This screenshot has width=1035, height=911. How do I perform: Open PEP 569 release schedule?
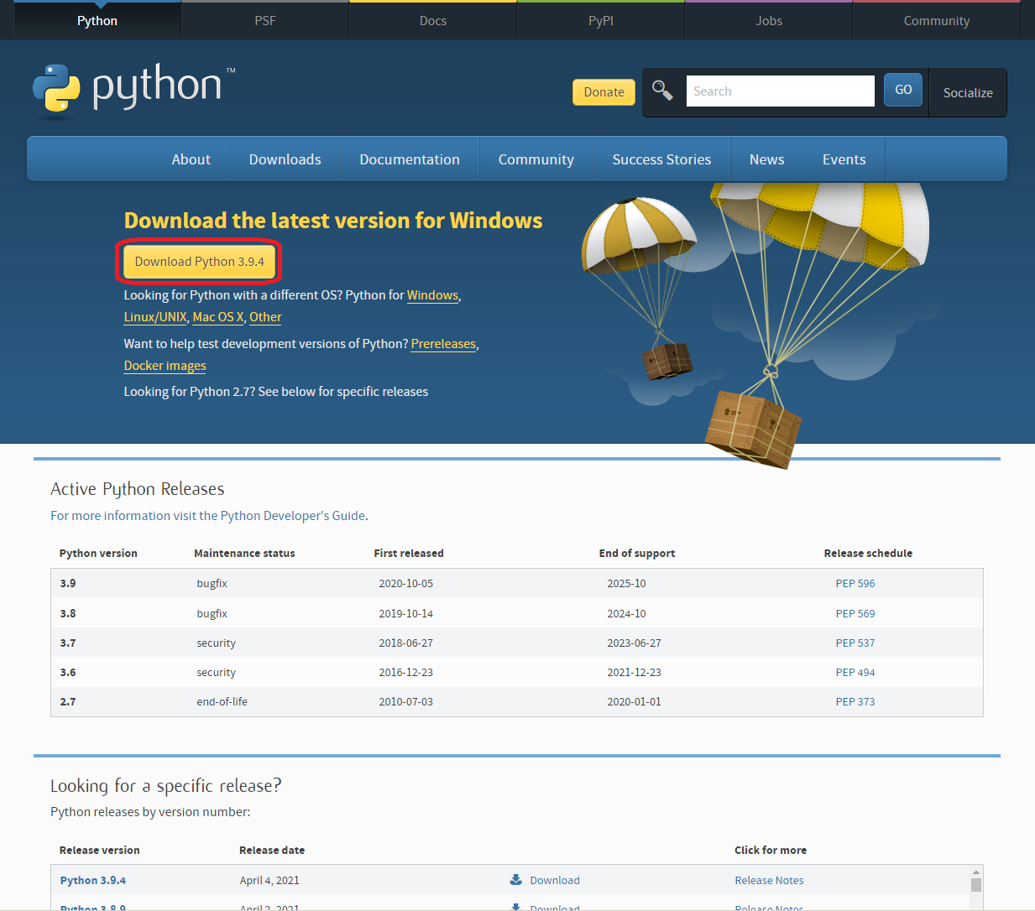pos(855,614)
